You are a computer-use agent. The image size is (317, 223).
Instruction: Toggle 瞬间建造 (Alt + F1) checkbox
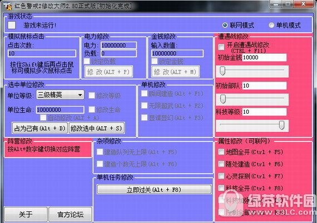145,94
